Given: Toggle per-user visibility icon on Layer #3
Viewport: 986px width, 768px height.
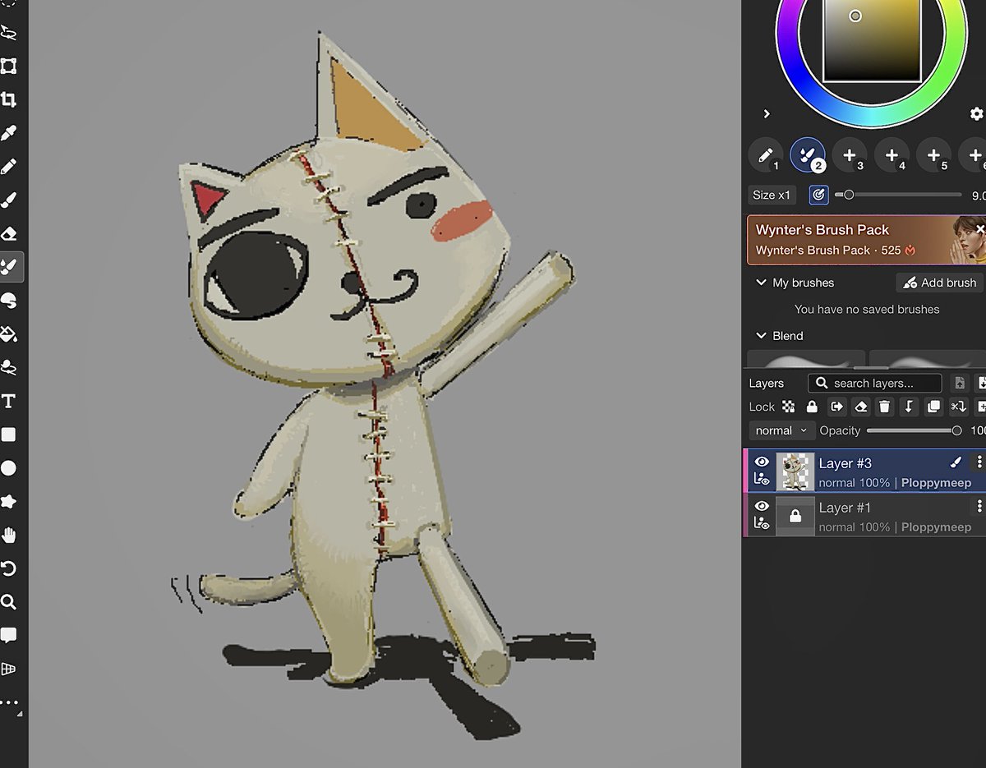Looking at the screenshot, I should (762, 479).
